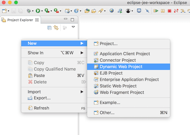
Task: Minimize the Project Explorer panel
Action: click(x=65, y=19)
